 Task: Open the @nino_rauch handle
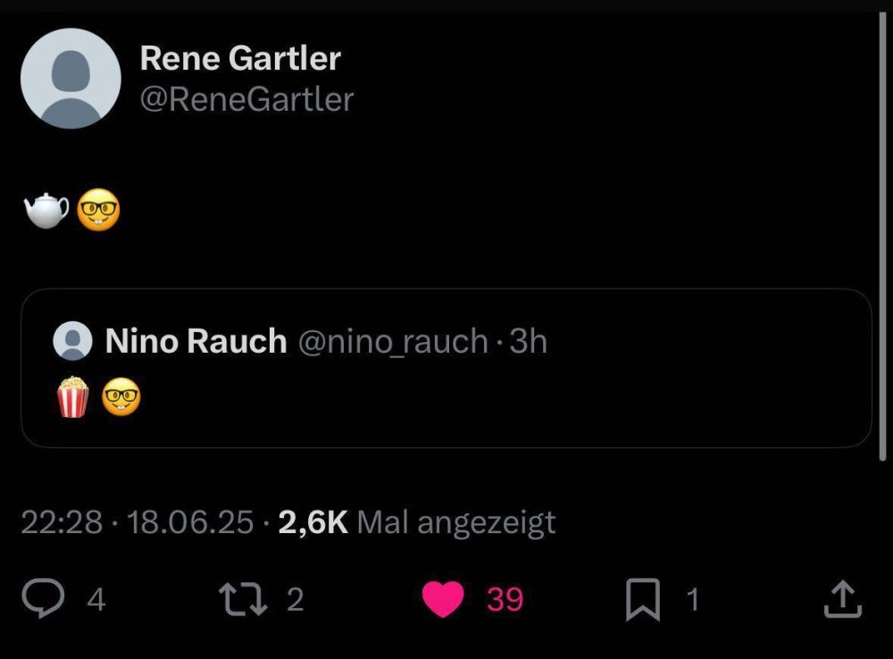click(392, 341)
